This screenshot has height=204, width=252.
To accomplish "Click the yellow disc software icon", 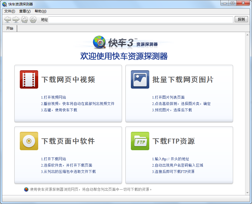I will [x=29, y=141].
